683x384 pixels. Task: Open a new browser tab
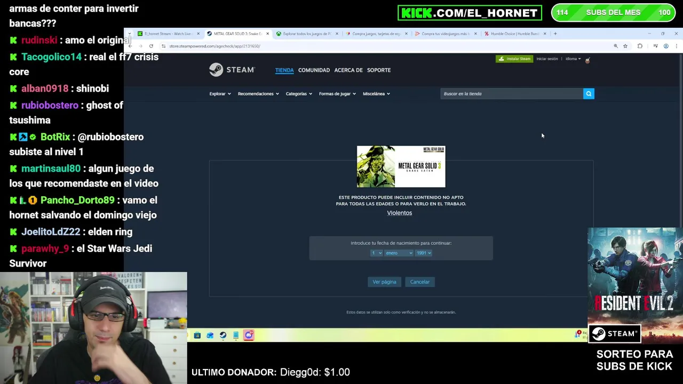click(555, 34)
